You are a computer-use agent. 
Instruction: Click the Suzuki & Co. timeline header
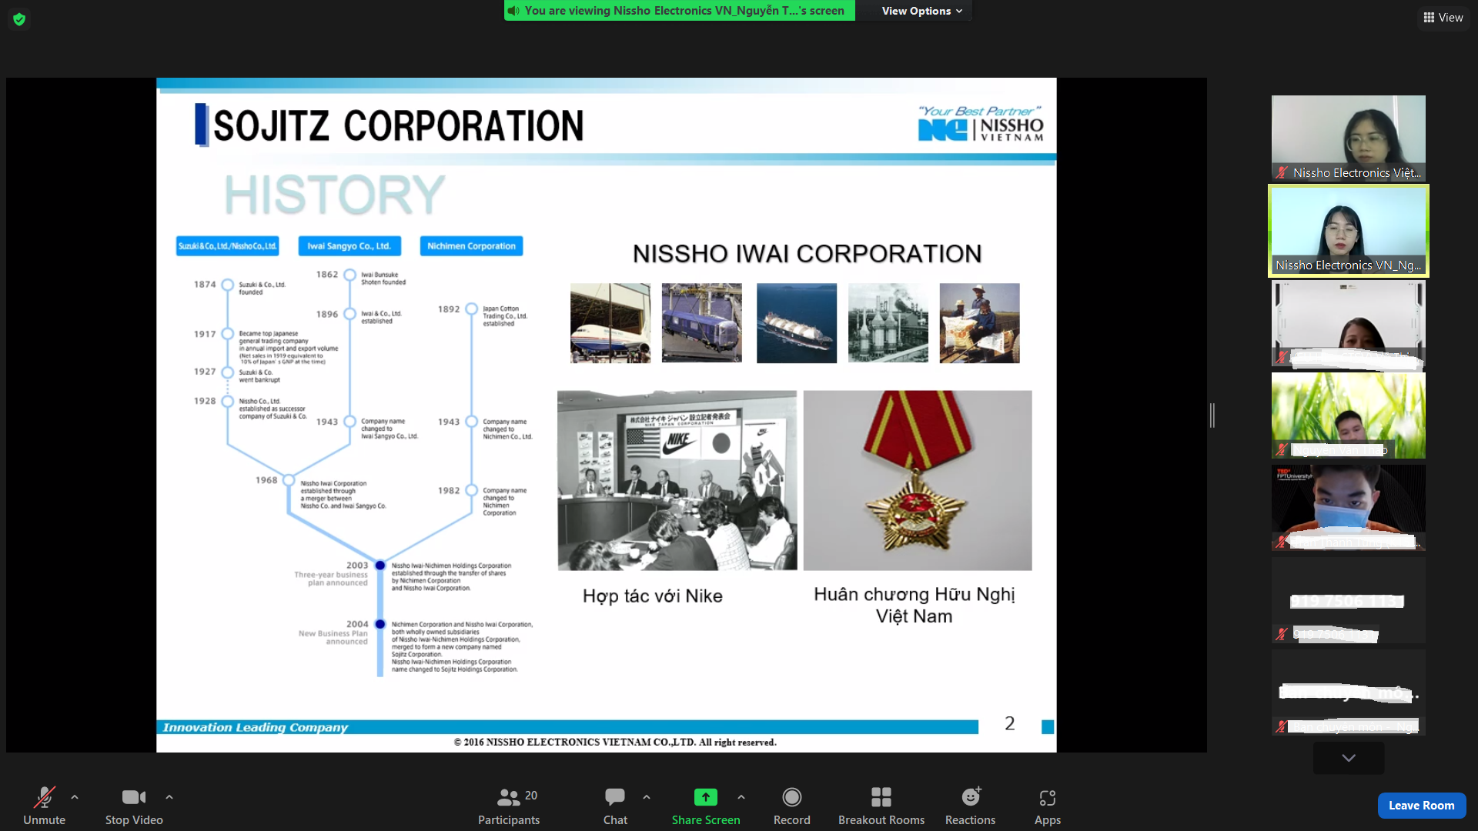[227, 246]
